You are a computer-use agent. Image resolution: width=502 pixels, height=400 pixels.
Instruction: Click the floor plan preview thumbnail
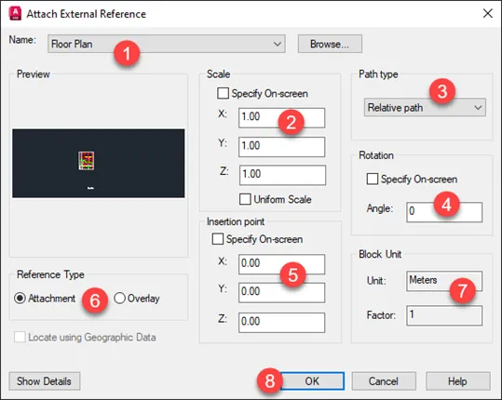99,163
